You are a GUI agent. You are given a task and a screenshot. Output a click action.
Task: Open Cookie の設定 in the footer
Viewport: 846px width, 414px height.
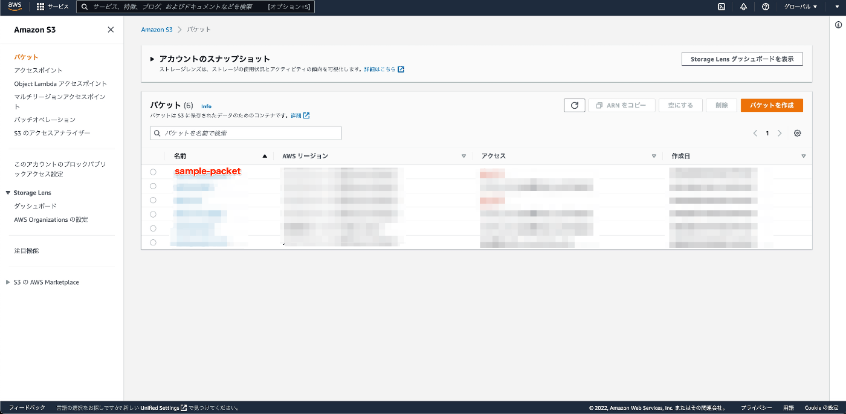coord(821,408)
